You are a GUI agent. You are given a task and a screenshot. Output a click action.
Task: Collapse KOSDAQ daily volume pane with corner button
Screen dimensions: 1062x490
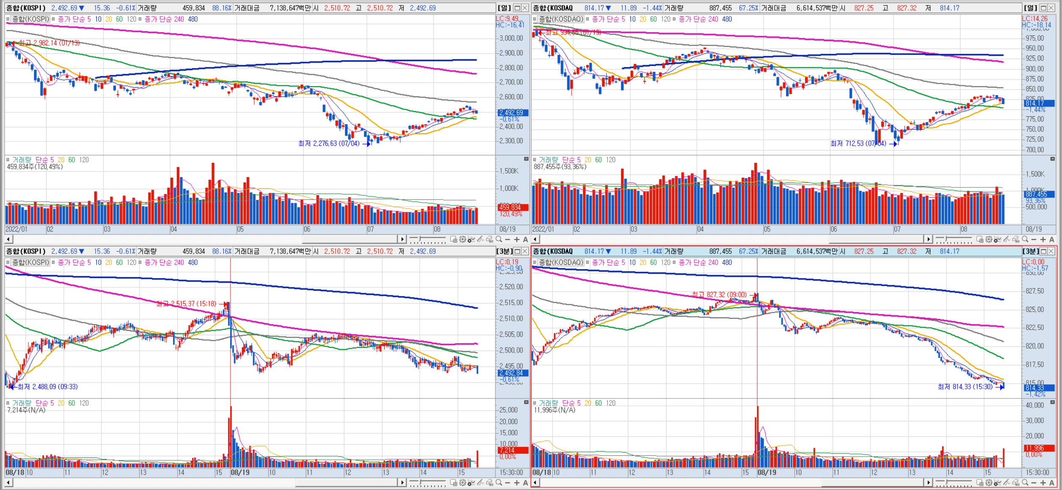point(1052,159)
